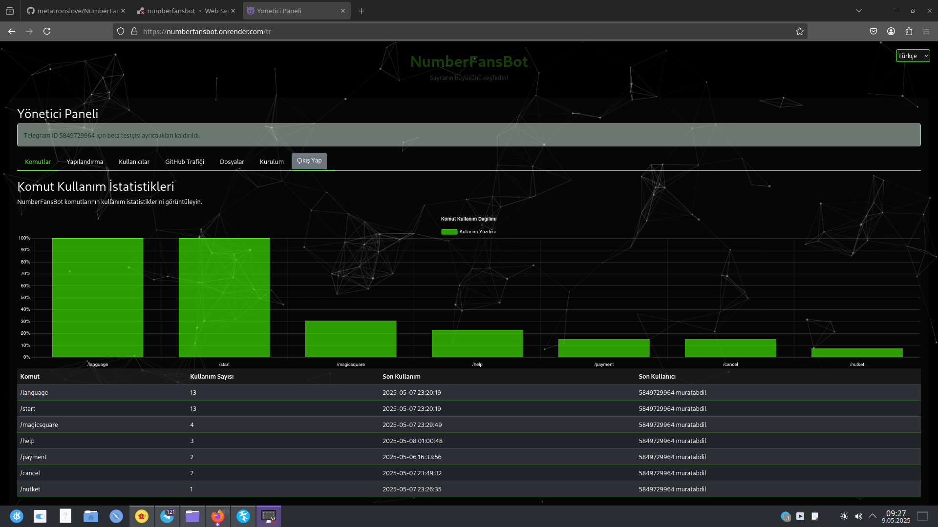Click the Firefox account profile icon

tap(891, 31)
